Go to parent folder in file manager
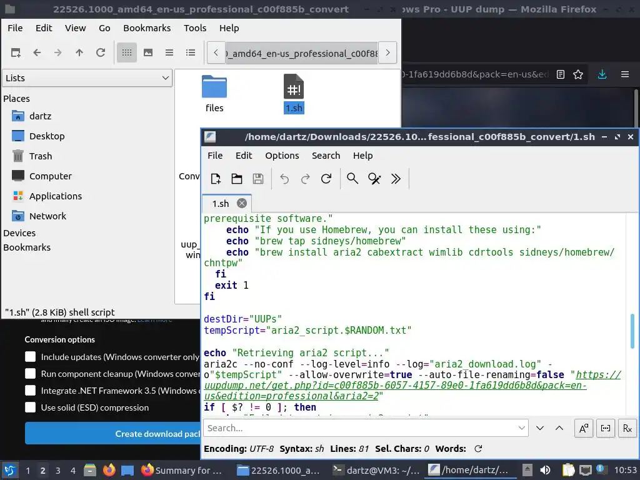Screen dimensions: 640x480 coord(79,52)
